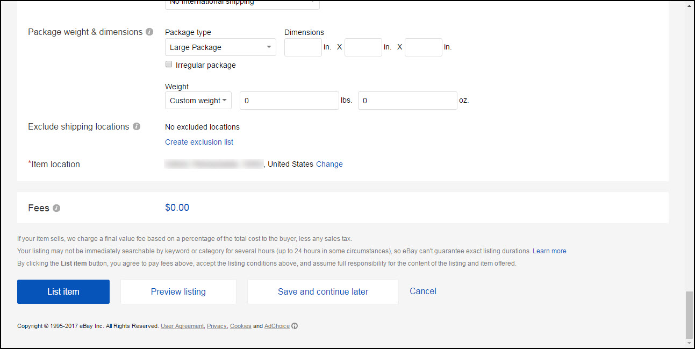695x349 pixels.
Task: Click the $0.00 fees amount
Action: (x=177, y=208)
